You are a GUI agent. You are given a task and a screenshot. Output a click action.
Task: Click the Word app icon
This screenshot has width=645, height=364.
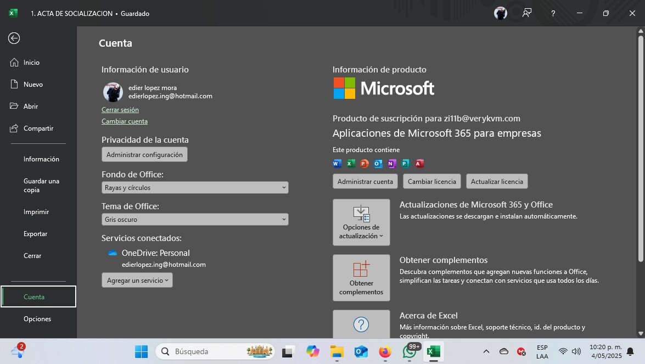[337, 164]
